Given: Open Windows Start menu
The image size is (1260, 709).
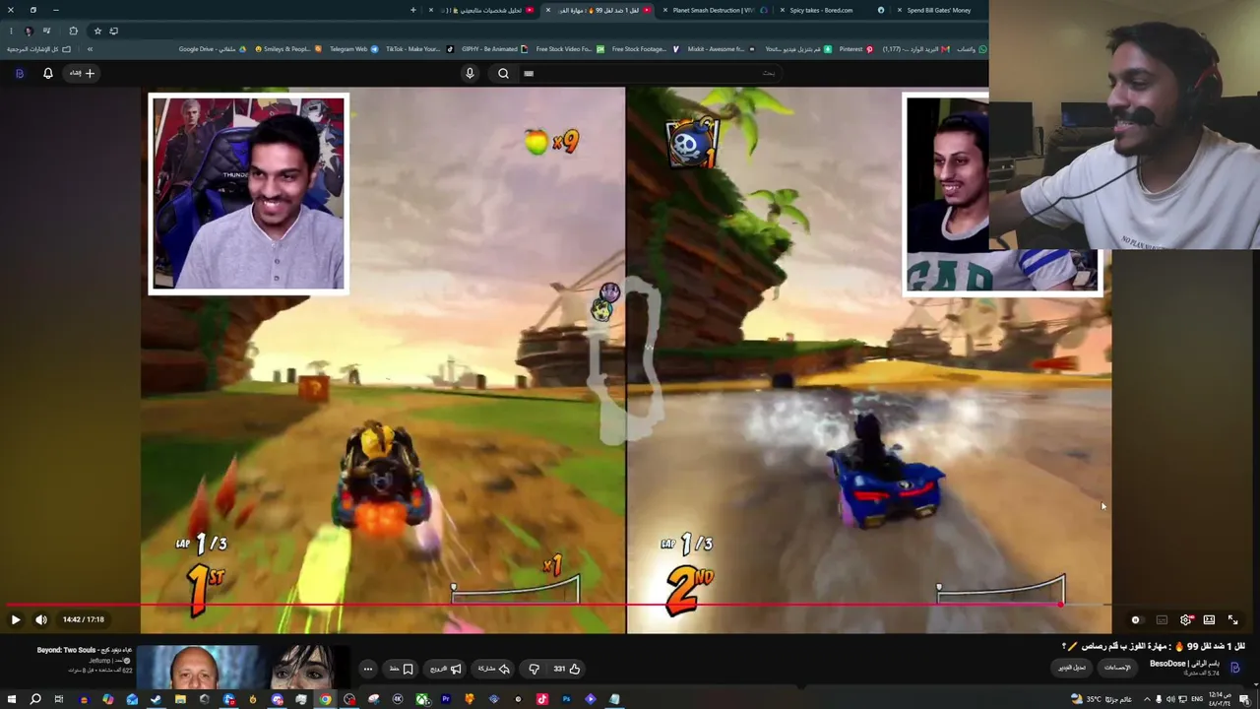Looking at the screenshot, I should coord(11,699).
